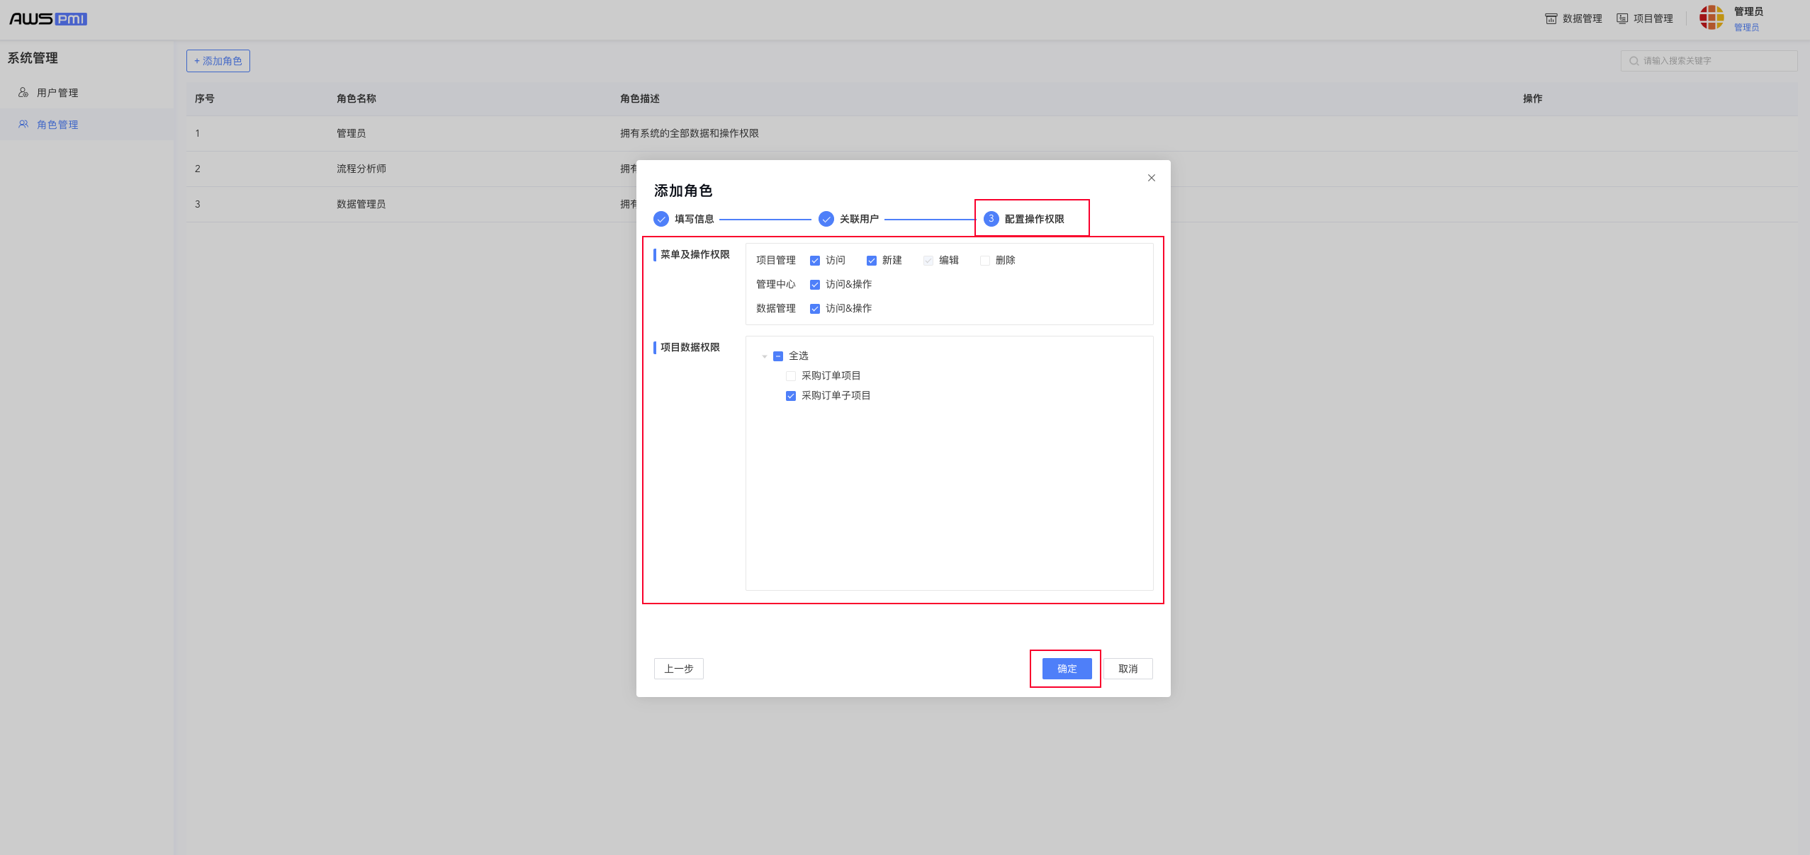The height and width of the screenshot is (855, 1810).
Task: Click the search magnifier icon
Action: pyautogui.click(x=1634, y=61)
